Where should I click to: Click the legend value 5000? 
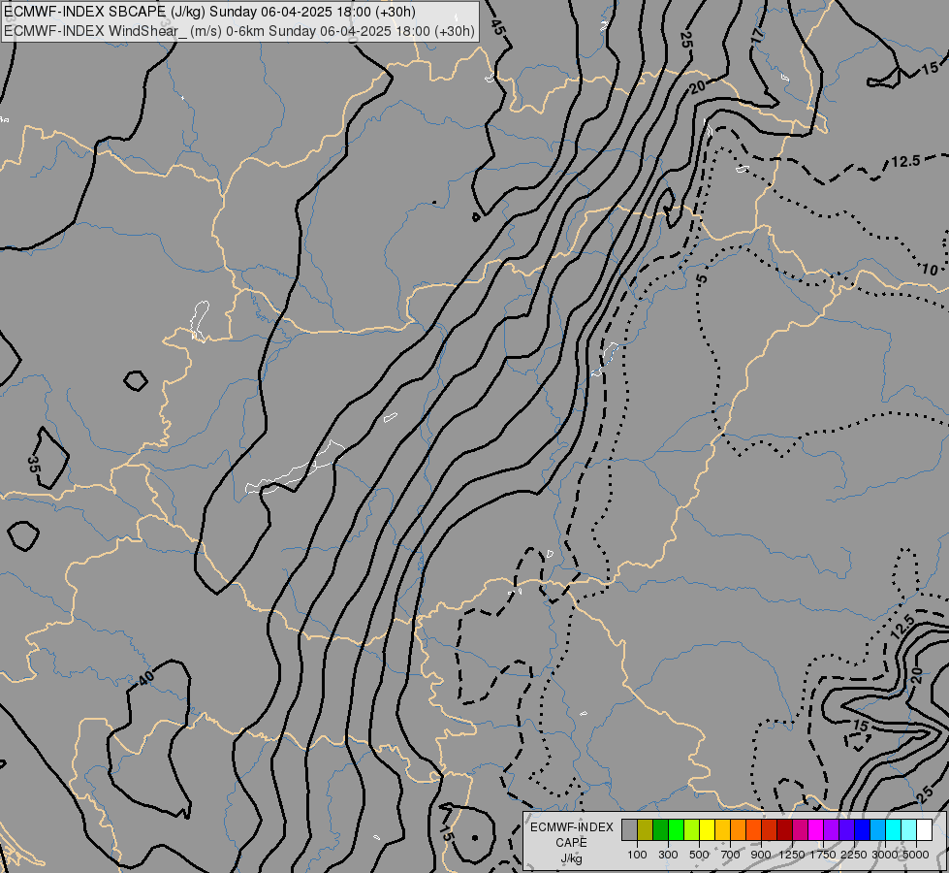coord(916,855)
